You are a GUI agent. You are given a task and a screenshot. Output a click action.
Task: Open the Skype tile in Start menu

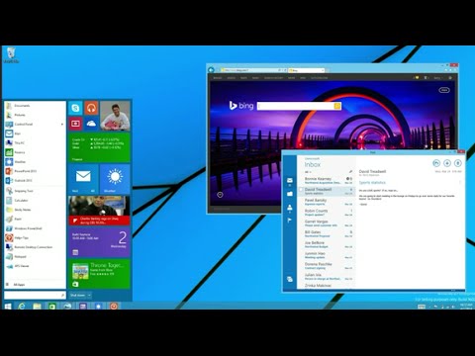(x=75, y=108)
